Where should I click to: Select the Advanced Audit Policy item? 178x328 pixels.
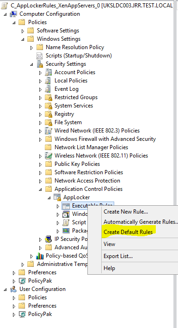coord(71,247)
